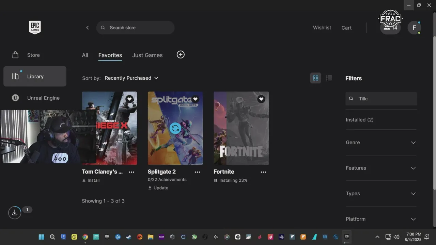Open the Recently Purchased sort dropdown
The height and width of the screenshot is (245, 436).
pos(131,78)
